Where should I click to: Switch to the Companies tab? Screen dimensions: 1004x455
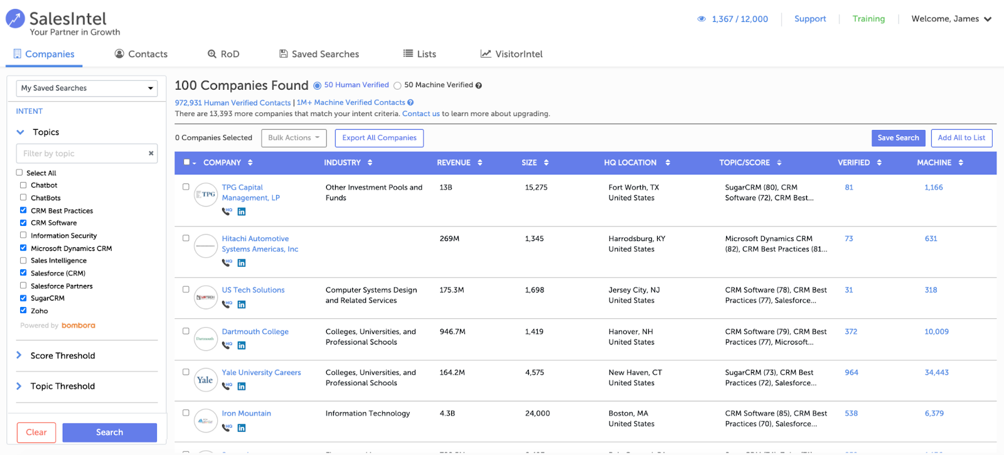(44, 54)
